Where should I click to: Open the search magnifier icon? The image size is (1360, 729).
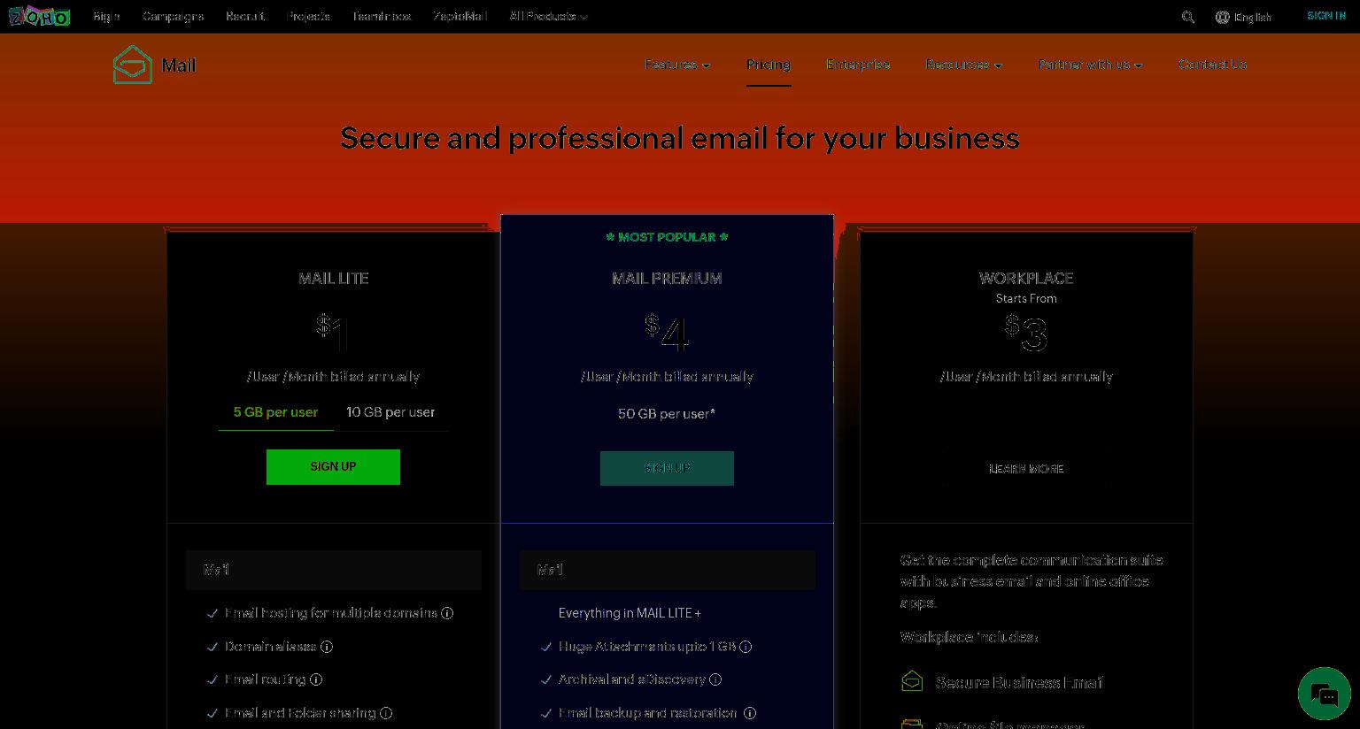(x=1188, y=17)
